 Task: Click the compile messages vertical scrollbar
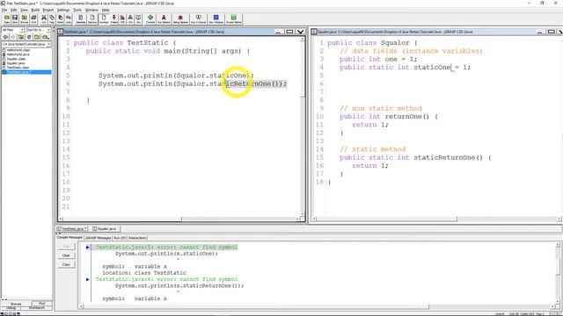pyautogui.click(x=558, y=273)
